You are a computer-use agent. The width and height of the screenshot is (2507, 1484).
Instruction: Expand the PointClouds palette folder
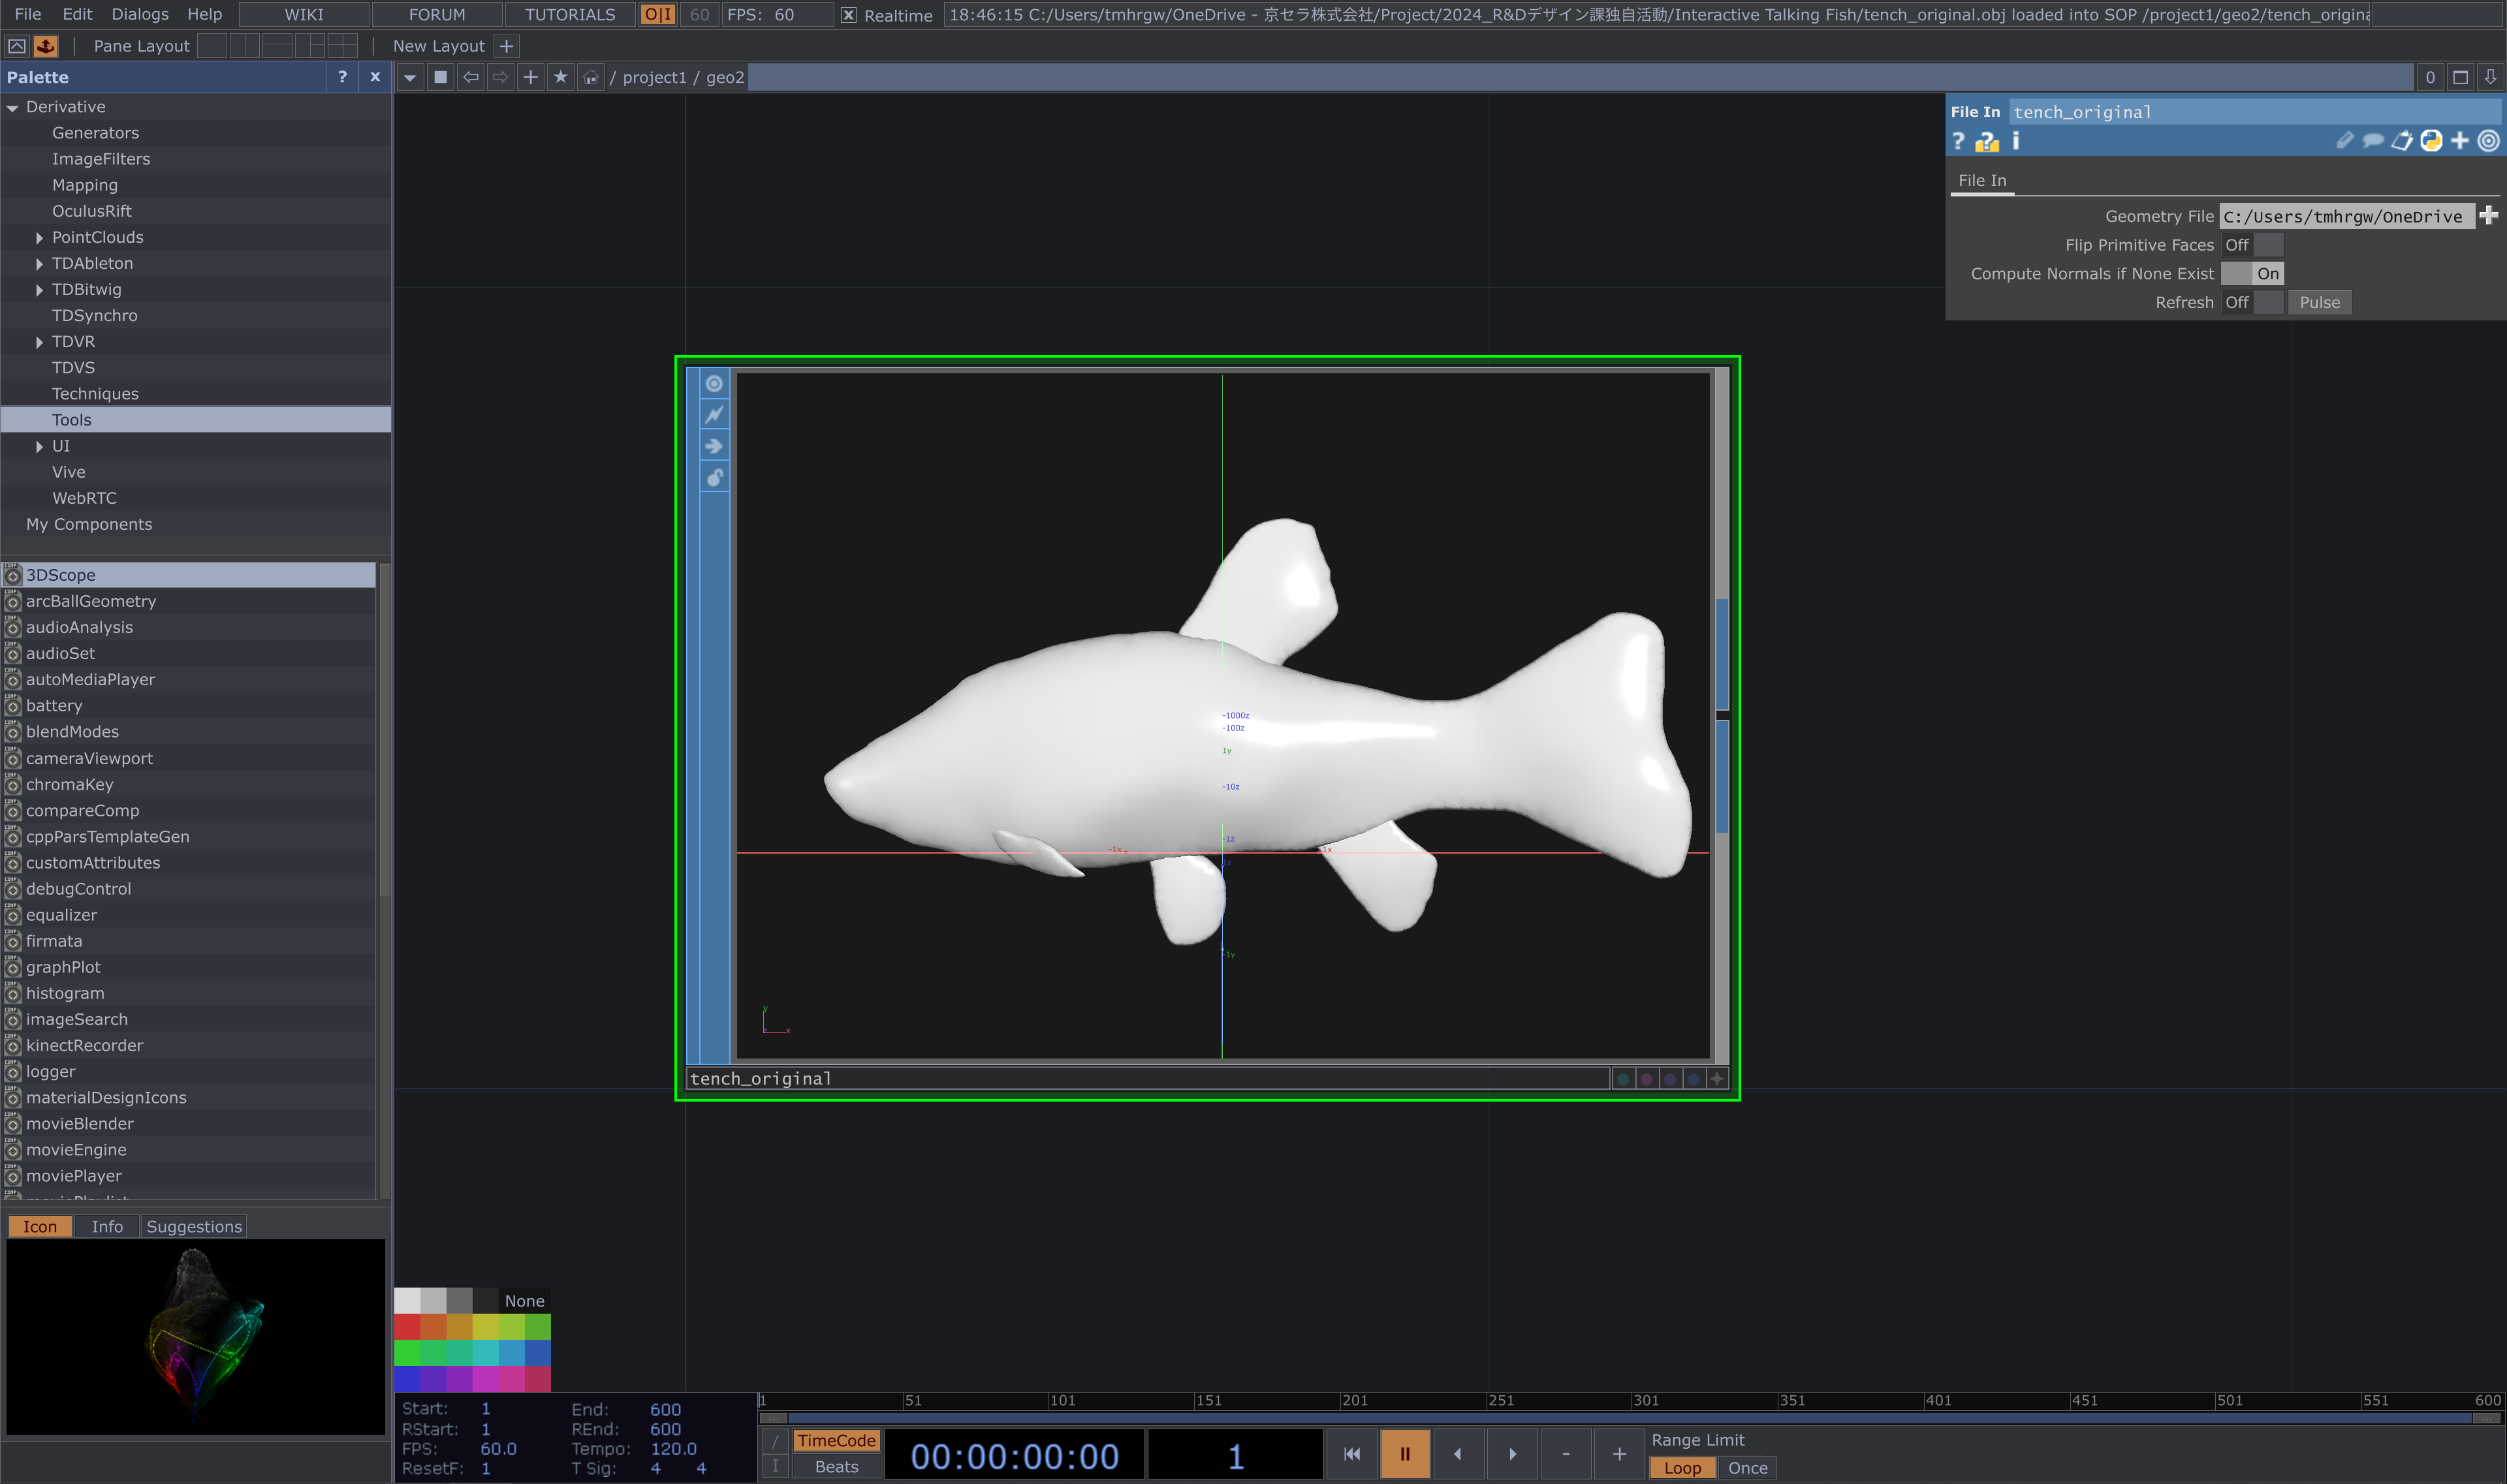coord(39,238)
